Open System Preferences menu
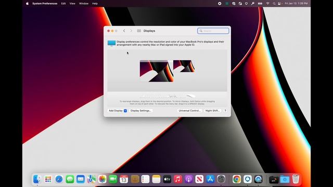 [45, 4]
